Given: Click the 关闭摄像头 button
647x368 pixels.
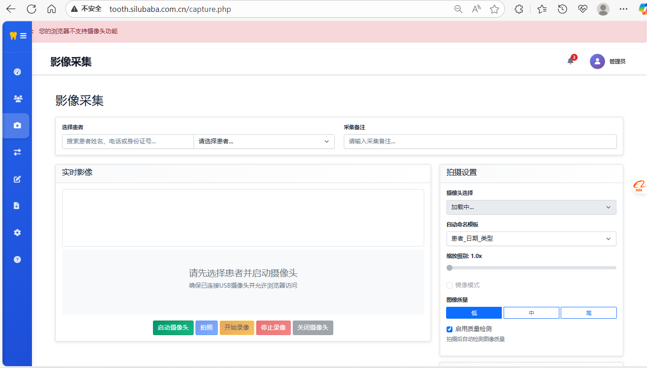Looking at the screenshot, I should (313, 328).
